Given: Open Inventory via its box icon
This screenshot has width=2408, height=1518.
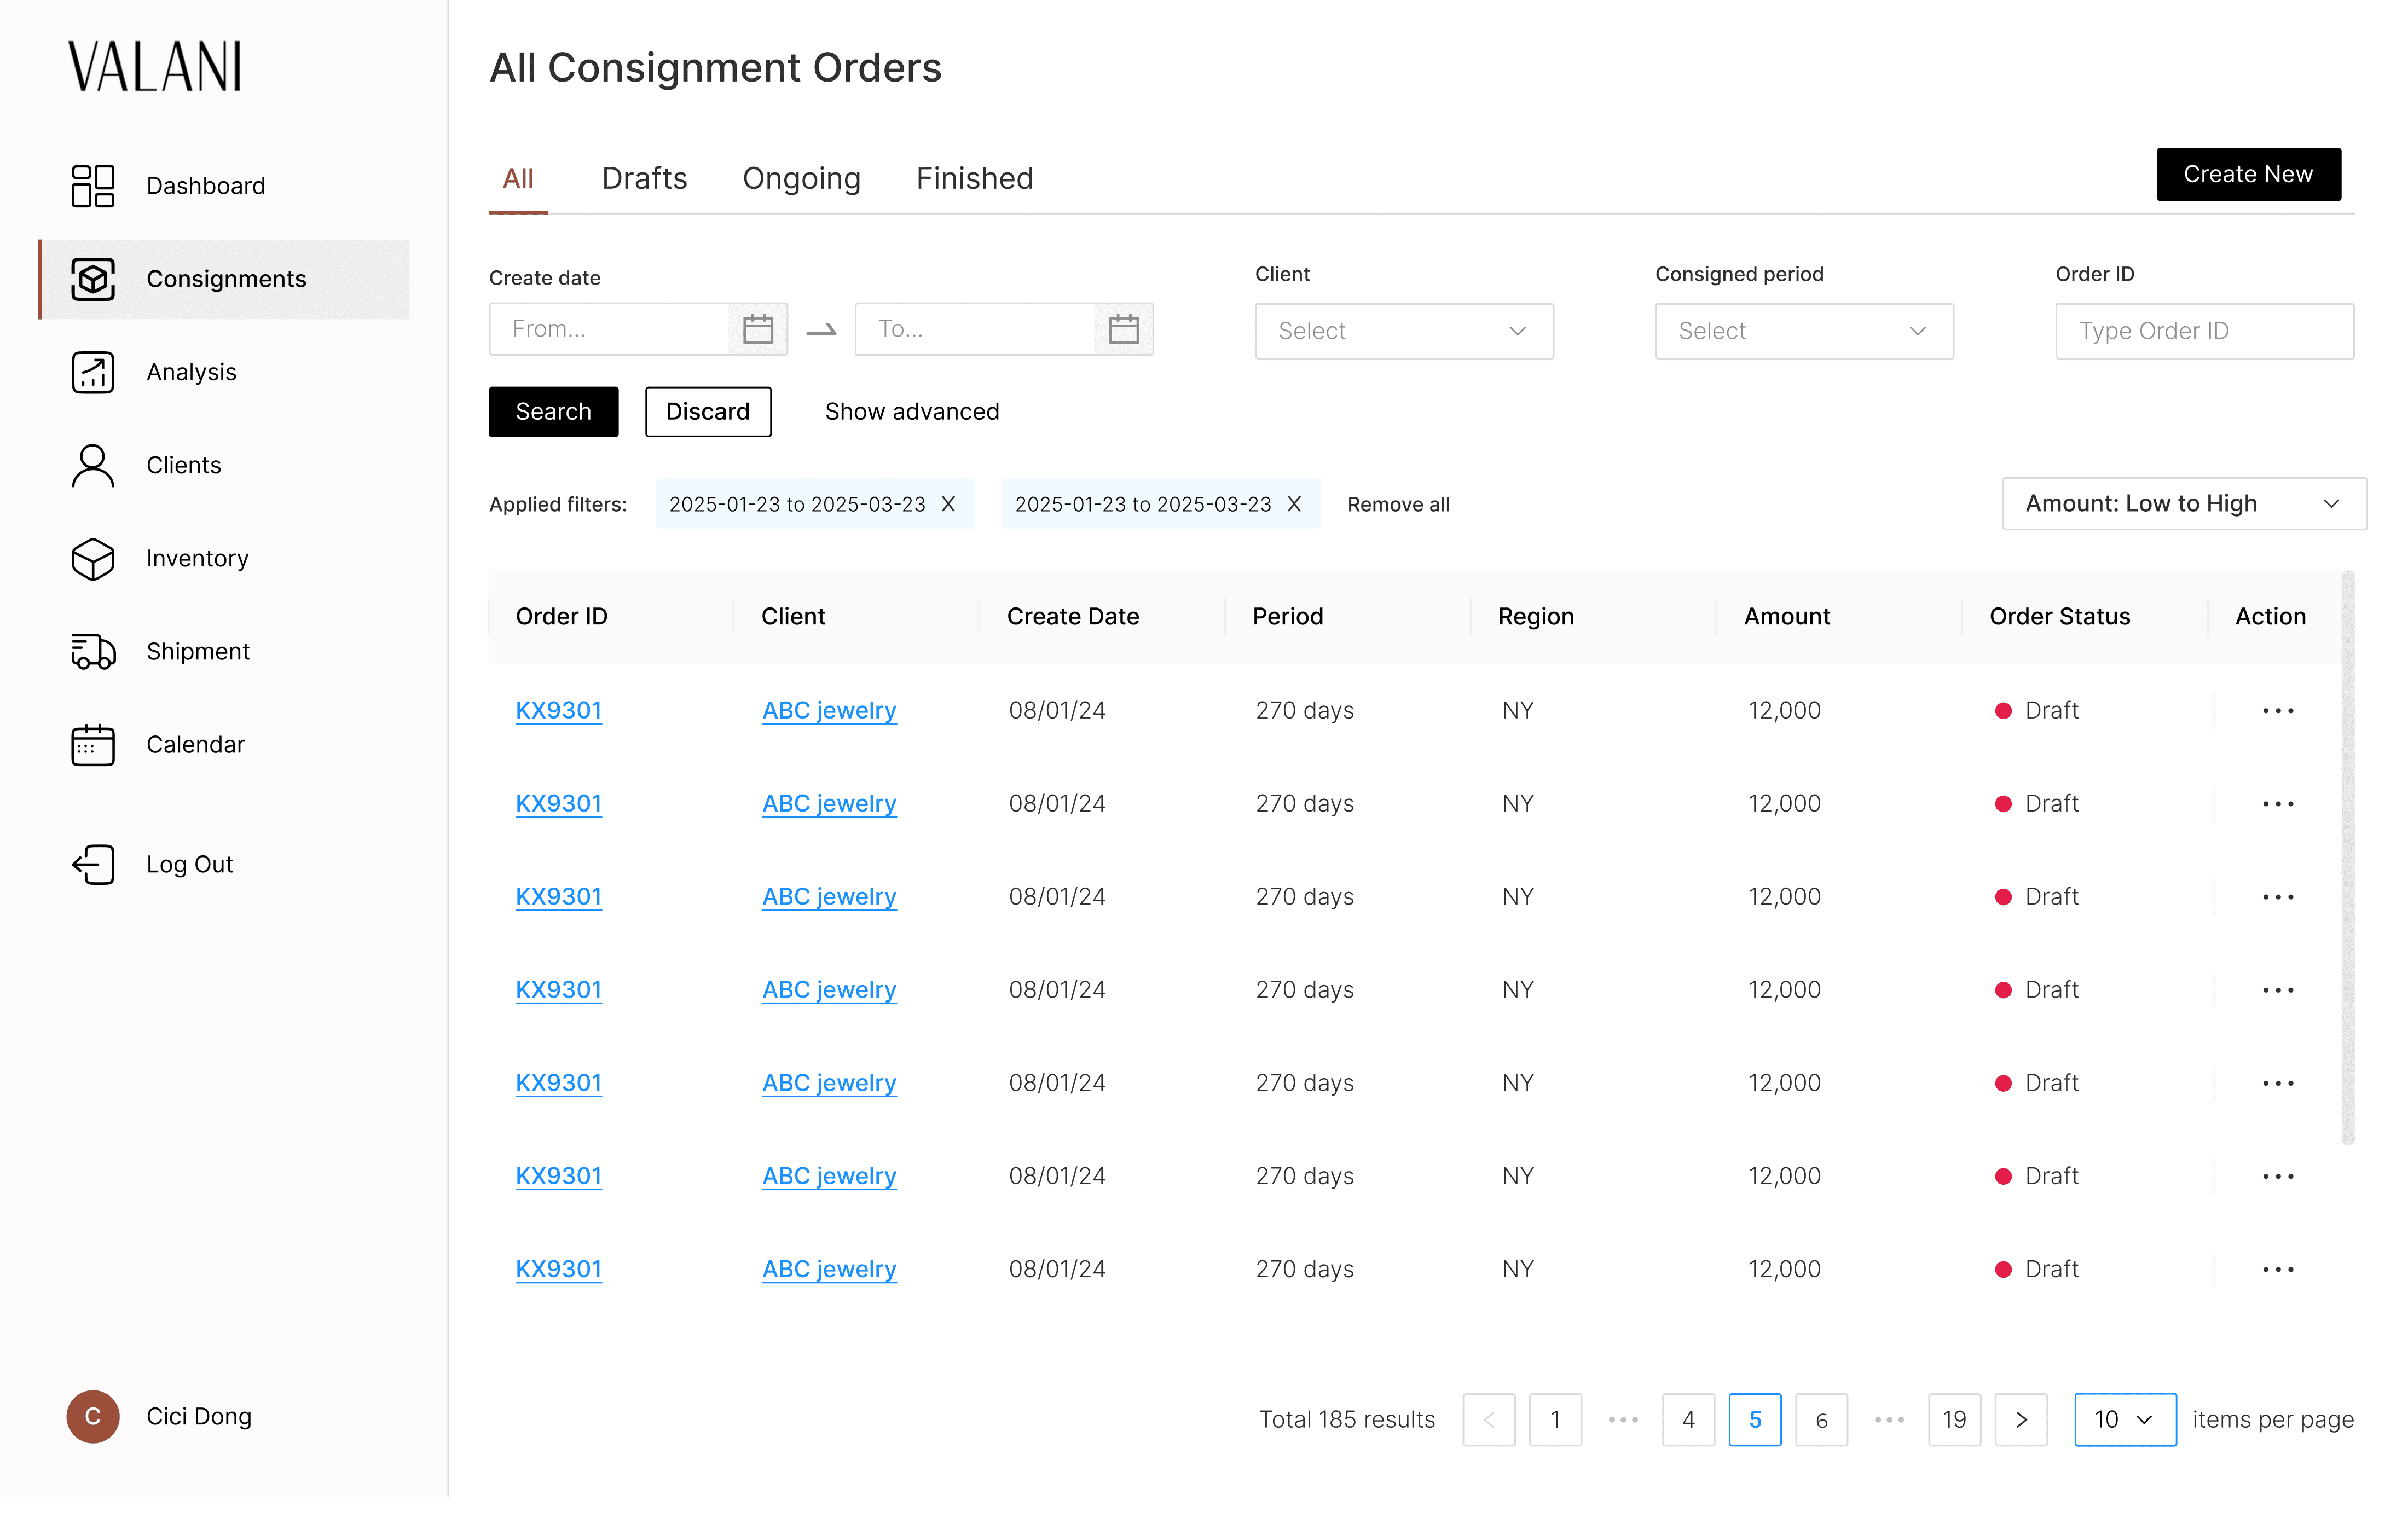Looking at the screenshot, I should click(x=93, y=558).
